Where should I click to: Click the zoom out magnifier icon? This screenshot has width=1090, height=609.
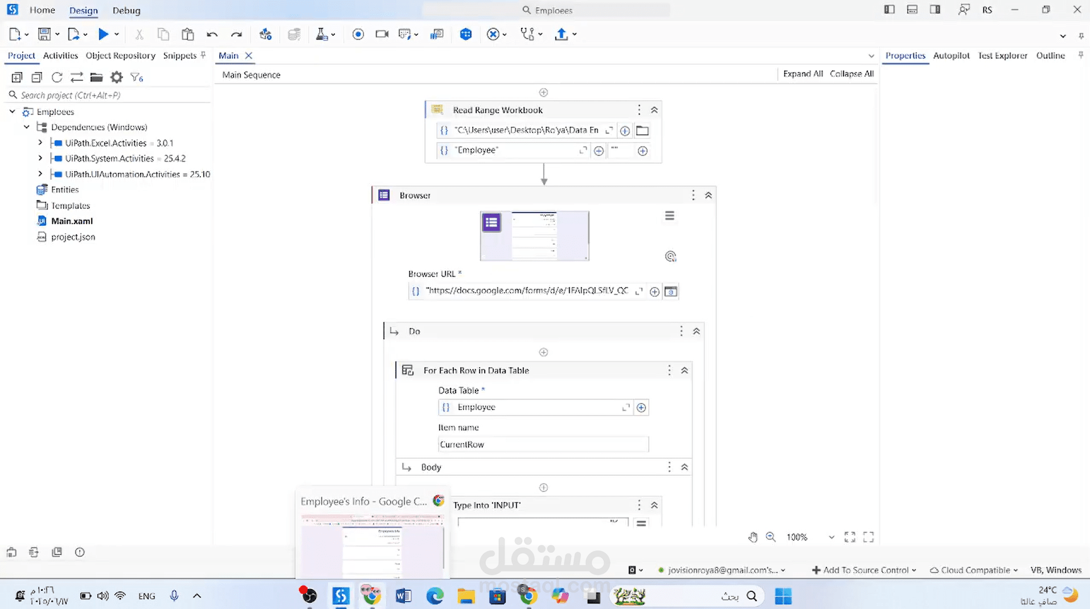(771, 537)
